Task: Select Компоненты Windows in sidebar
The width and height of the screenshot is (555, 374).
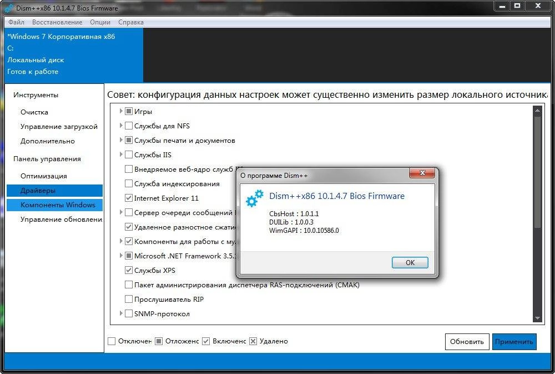Action: click(x=54, y=205)
